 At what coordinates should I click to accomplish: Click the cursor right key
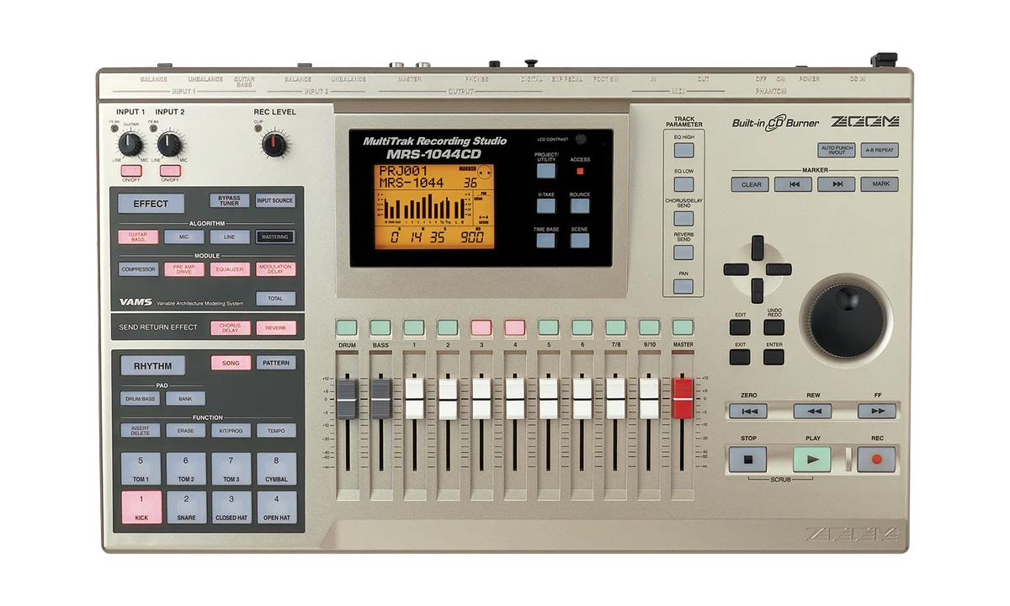[x=779, y=269]
